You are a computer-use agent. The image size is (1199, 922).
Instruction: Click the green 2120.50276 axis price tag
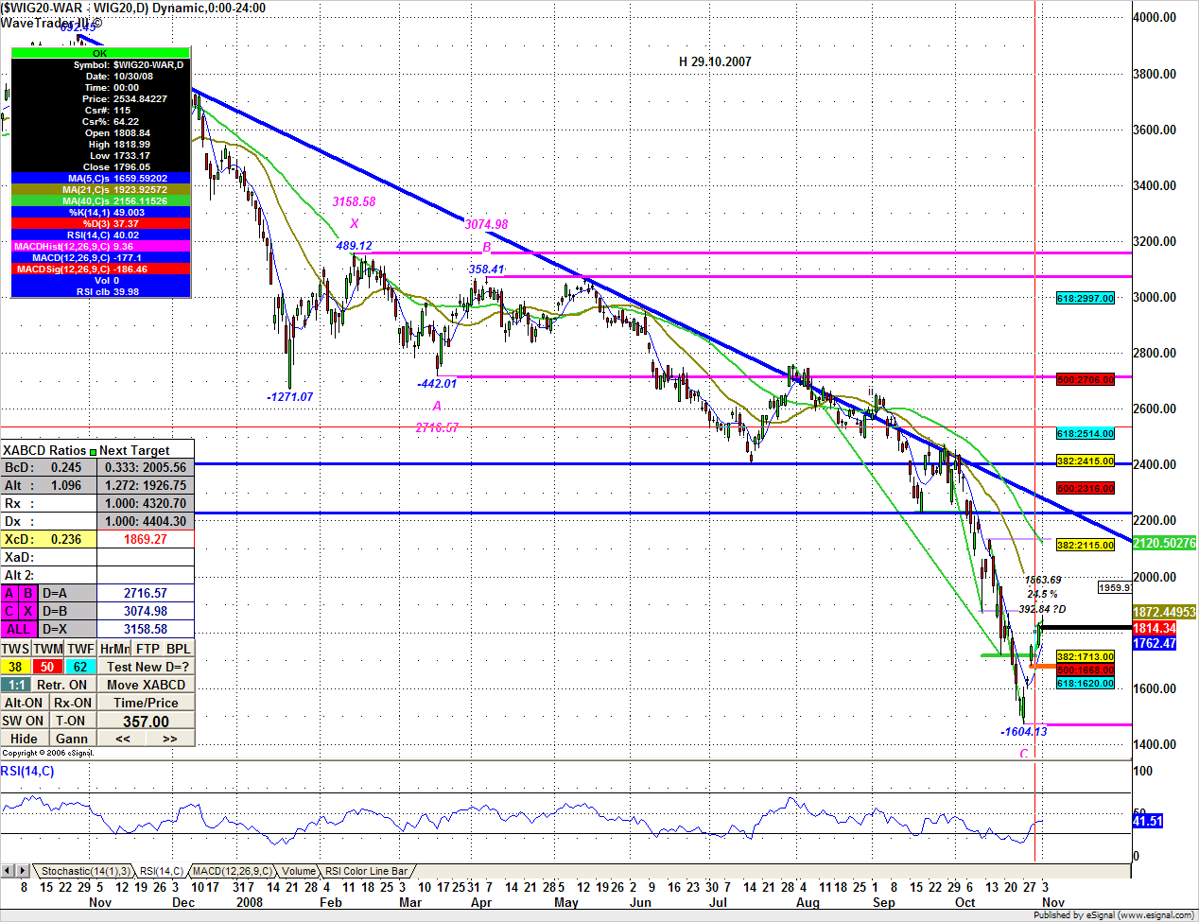point(1164,543)
